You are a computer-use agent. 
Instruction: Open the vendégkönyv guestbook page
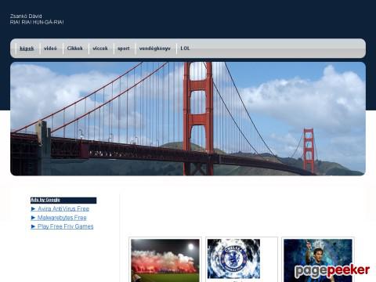(155, 49)
